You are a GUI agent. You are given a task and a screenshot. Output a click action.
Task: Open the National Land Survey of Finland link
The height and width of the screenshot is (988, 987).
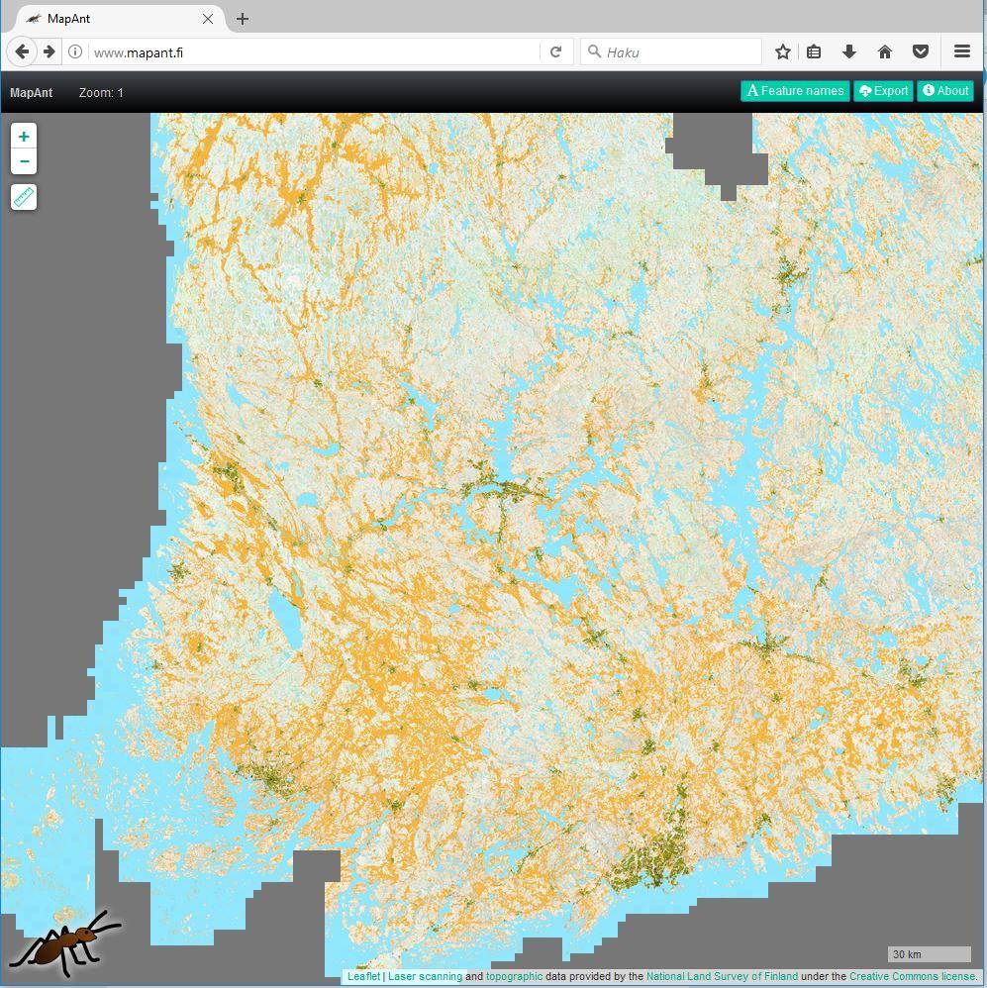[722, 976]
